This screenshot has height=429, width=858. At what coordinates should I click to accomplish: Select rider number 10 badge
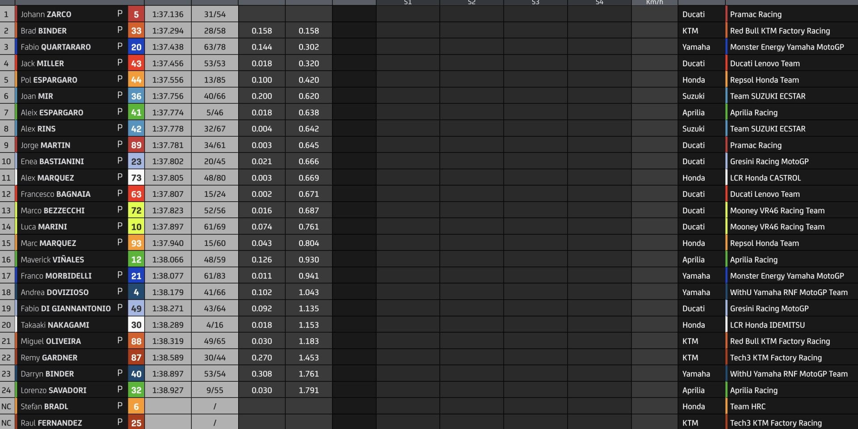coord(136,227)
